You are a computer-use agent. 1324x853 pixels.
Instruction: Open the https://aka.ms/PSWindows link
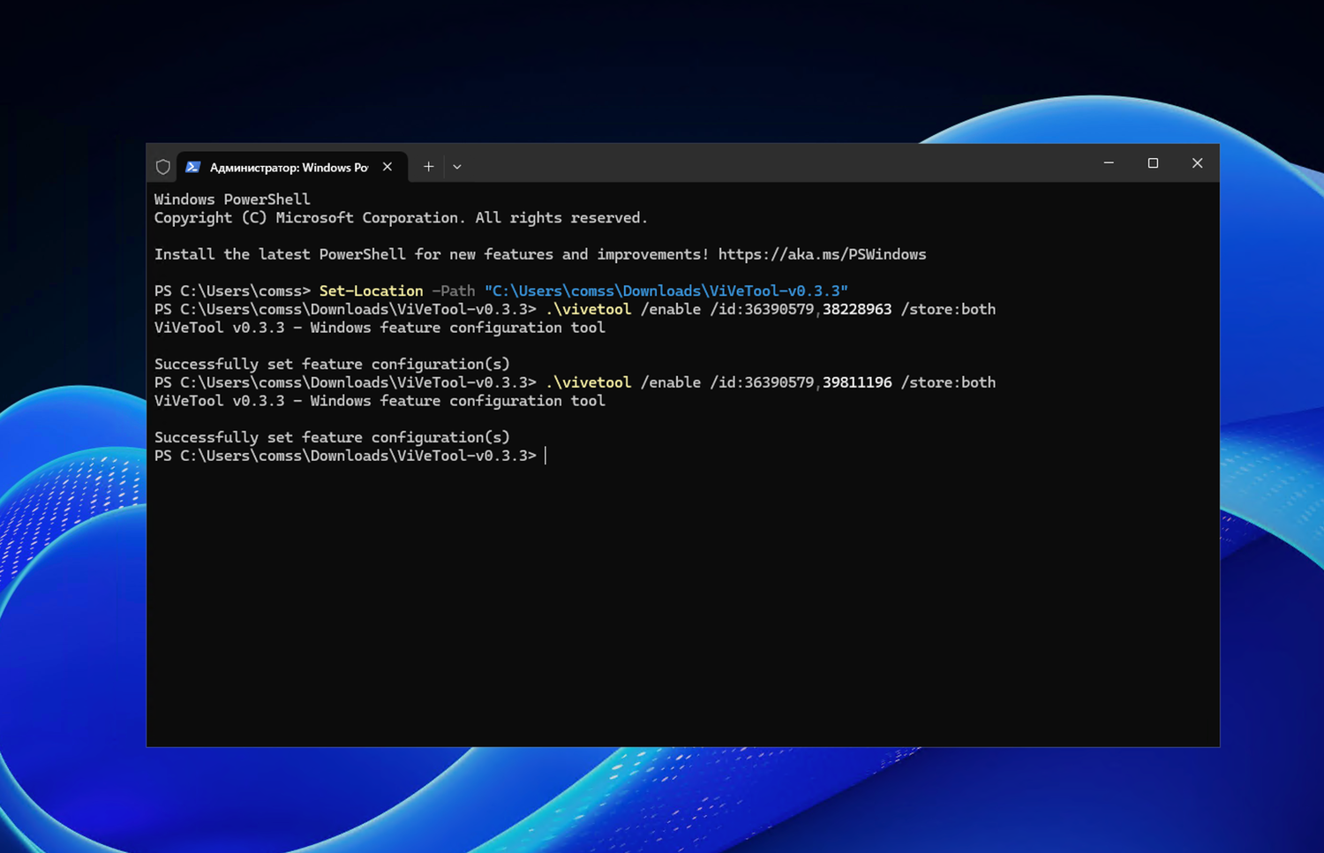(822, 254)
